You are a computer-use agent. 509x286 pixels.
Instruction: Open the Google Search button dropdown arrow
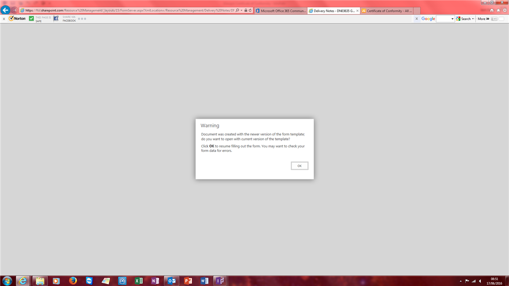[x=473, y=19]
